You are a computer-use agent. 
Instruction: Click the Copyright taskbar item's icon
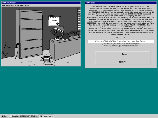pyautogui.click(x=11, y=116)
